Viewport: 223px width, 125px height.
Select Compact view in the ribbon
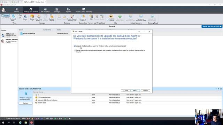[6, 18]
